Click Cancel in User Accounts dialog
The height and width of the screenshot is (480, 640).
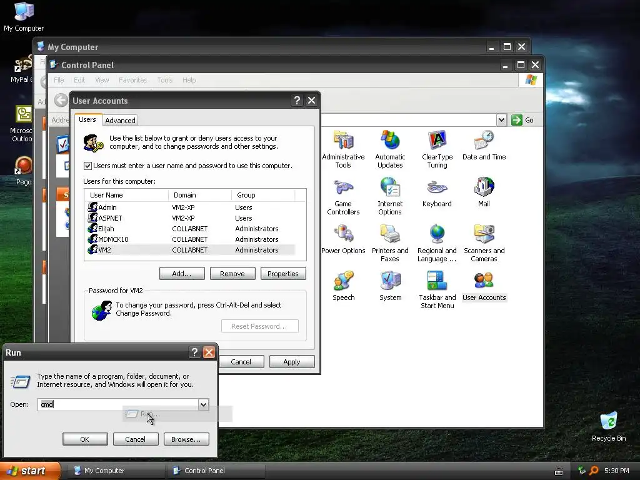coord(241,362)
